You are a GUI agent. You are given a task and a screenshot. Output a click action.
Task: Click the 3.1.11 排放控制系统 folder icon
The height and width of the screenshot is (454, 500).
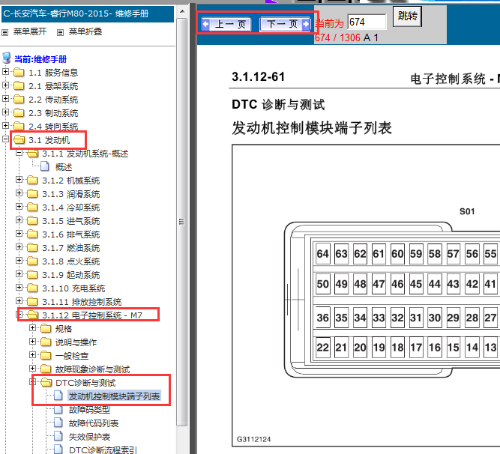pyautogui.click(x=32, y=301)
